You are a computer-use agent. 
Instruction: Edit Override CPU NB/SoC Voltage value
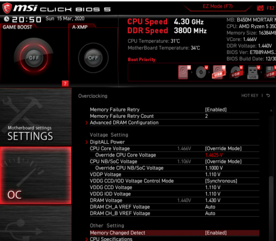pyautogui.click(x=214, y=168)
